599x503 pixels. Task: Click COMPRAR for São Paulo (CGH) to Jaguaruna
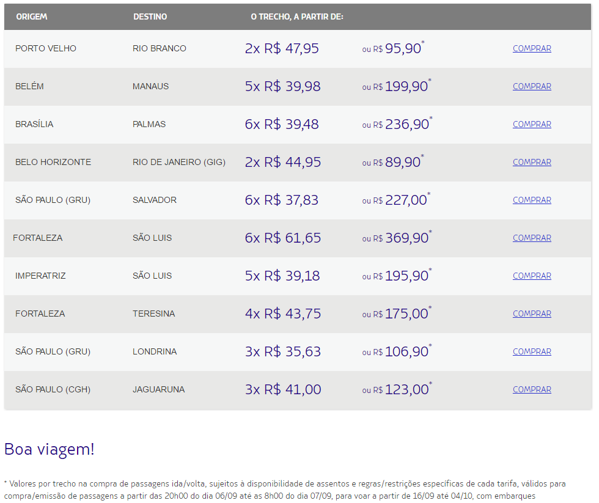pos(532,389)
